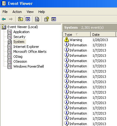
Task: Toggle the Show/Hide Console Tree button
Action: 28,19
